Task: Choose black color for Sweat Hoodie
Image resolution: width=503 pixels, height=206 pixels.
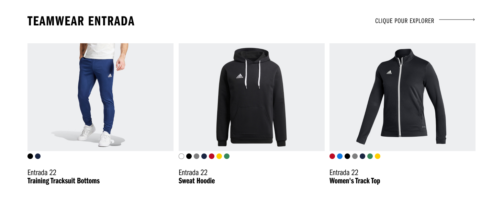Action: (189, 156)
